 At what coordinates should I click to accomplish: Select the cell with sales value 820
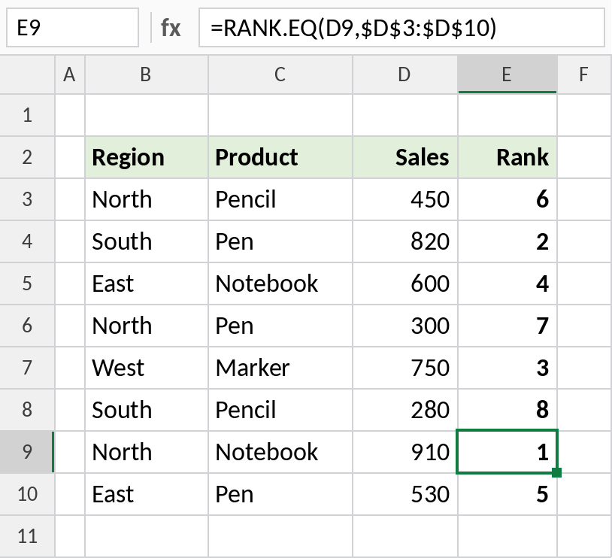tap(405, 241)
